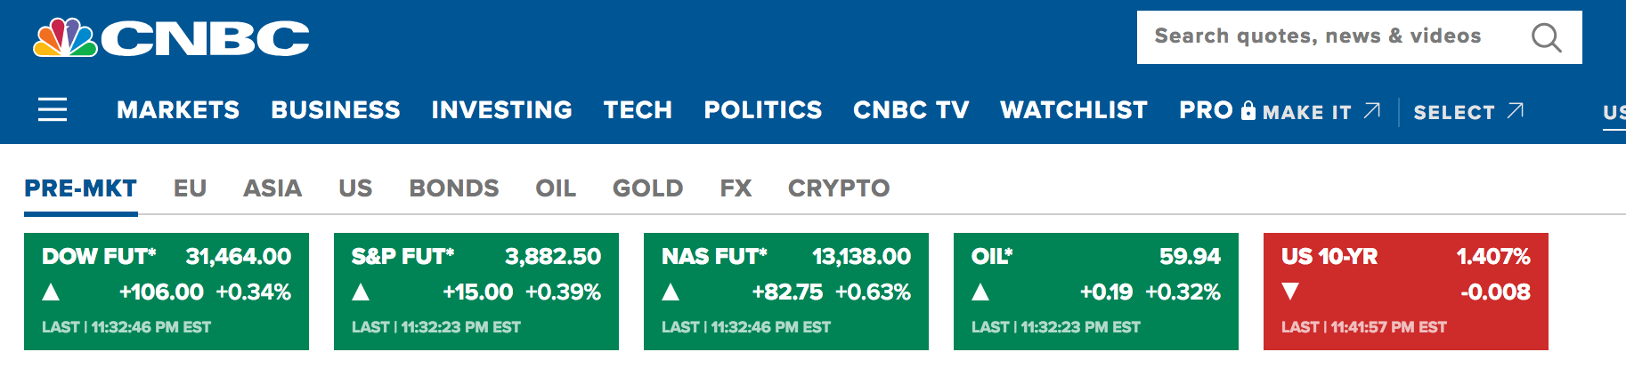Switch to the CRYPTO tab
This screenshot has width=1626, height=368.
pyautogui.click(x=839, y=188)
